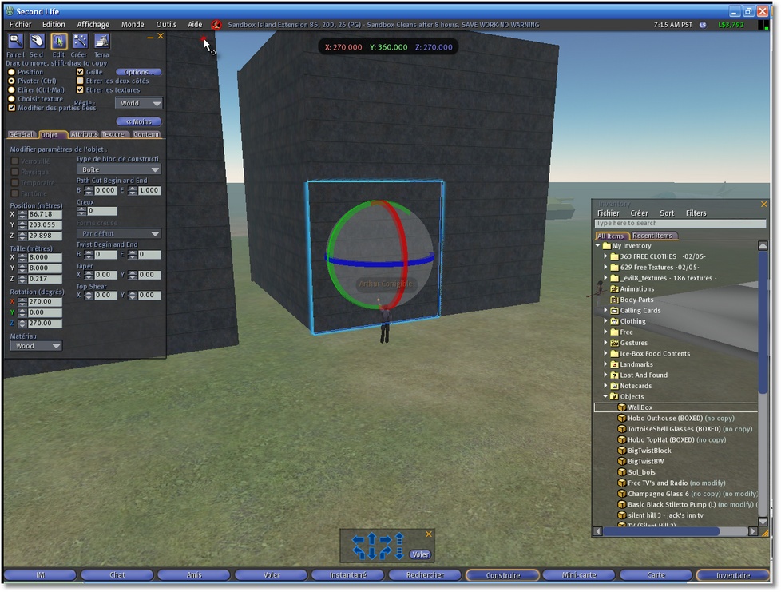Select Sol_bois object in inventory
The width and height of the screenshot is (781, 592).
click(641, 472)
